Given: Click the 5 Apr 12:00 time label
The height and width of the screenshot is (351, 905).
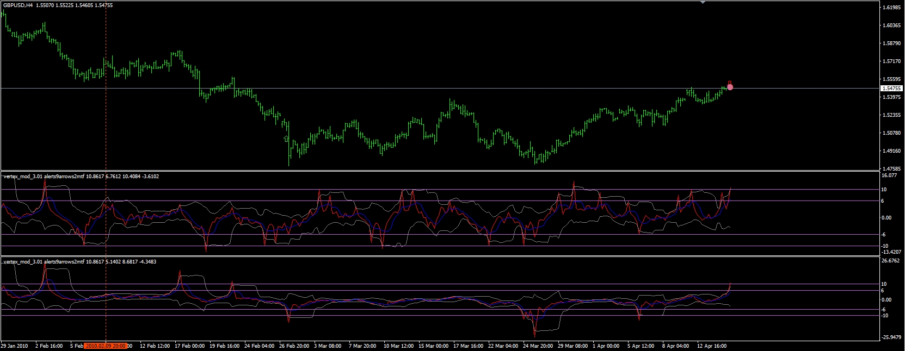Looking at the screenshot, I should (641, 346).
